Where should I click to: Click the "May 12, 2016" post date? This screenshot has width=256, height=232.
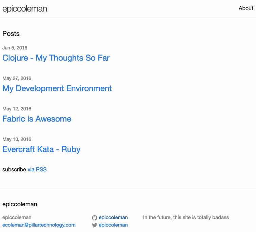pyautogui.click(x=17, y=109)
